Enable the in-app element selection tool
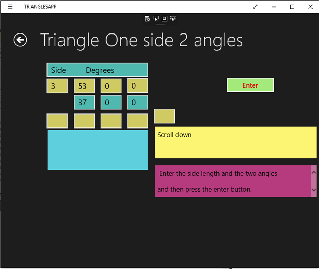The height and width of the screenshot is (269, 319). click(x=156, y=19)
